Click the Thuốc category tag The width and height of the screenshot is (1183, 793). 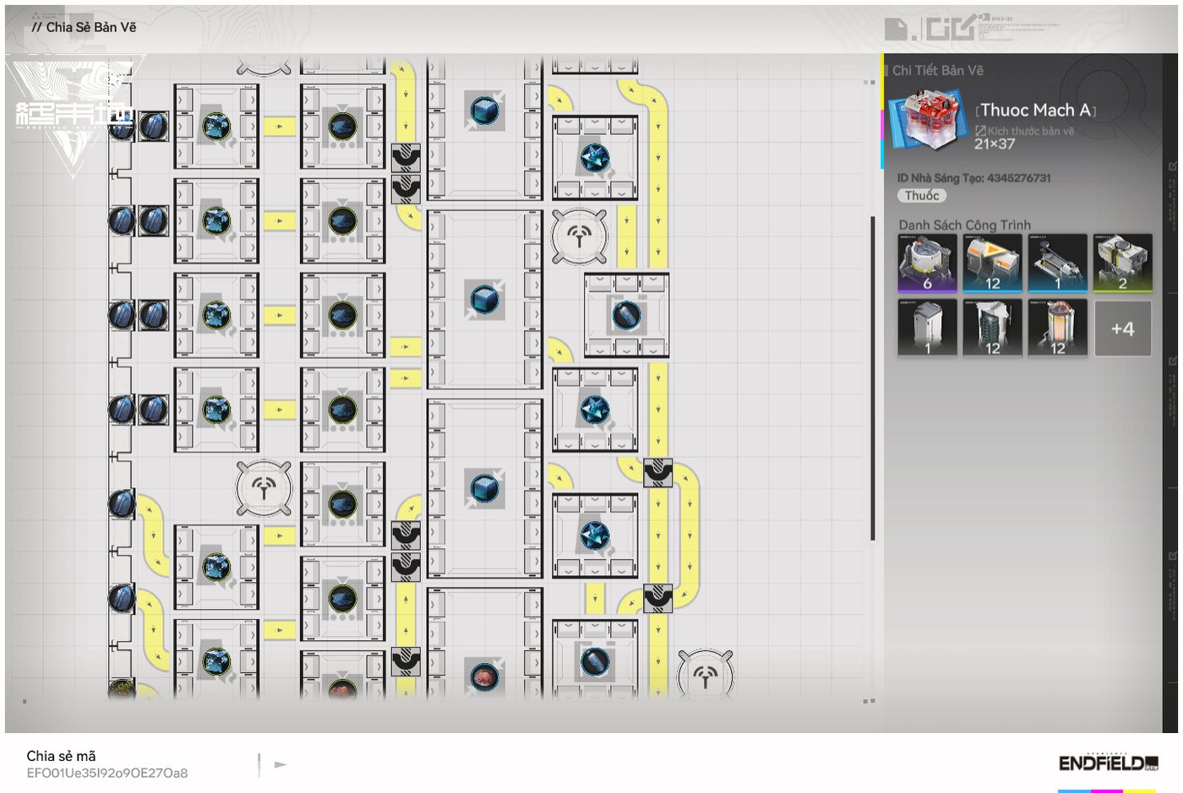[x=921, y=196]
